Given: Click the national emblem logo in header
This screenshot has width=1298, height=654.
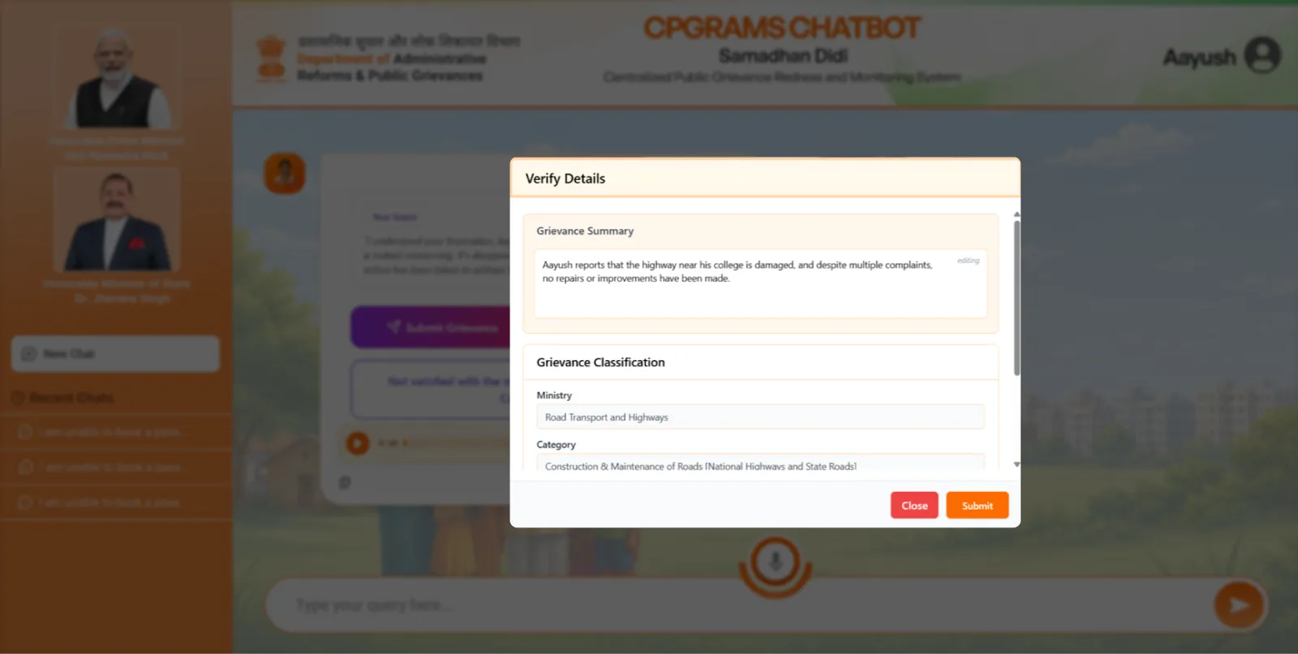Looking at the screenshot, I should 272,58.
